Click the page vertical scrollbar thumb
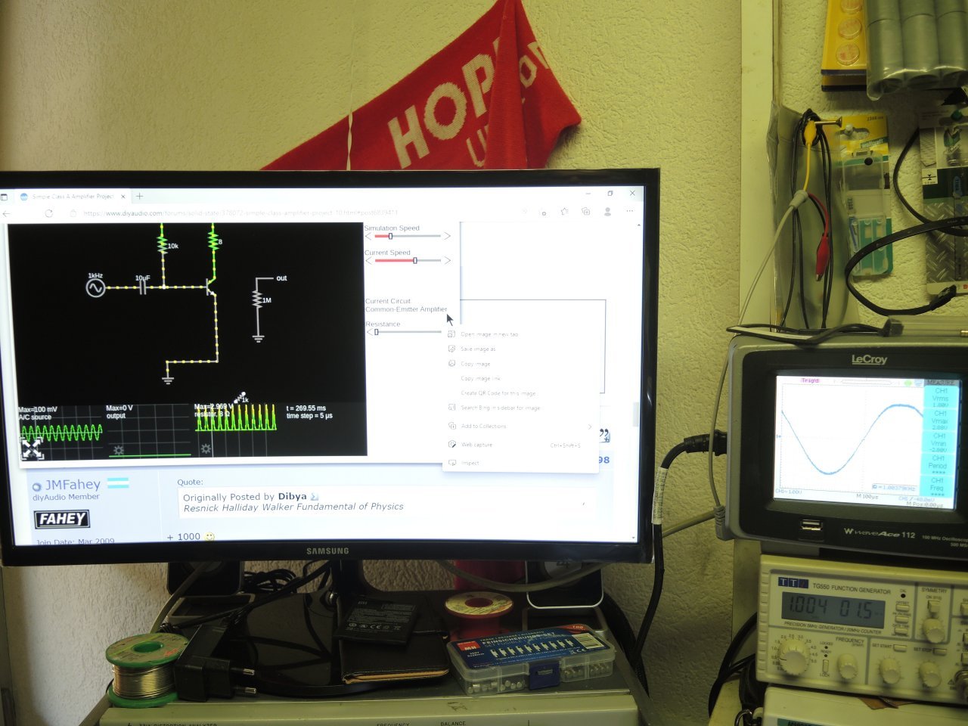 coord(636,414)
